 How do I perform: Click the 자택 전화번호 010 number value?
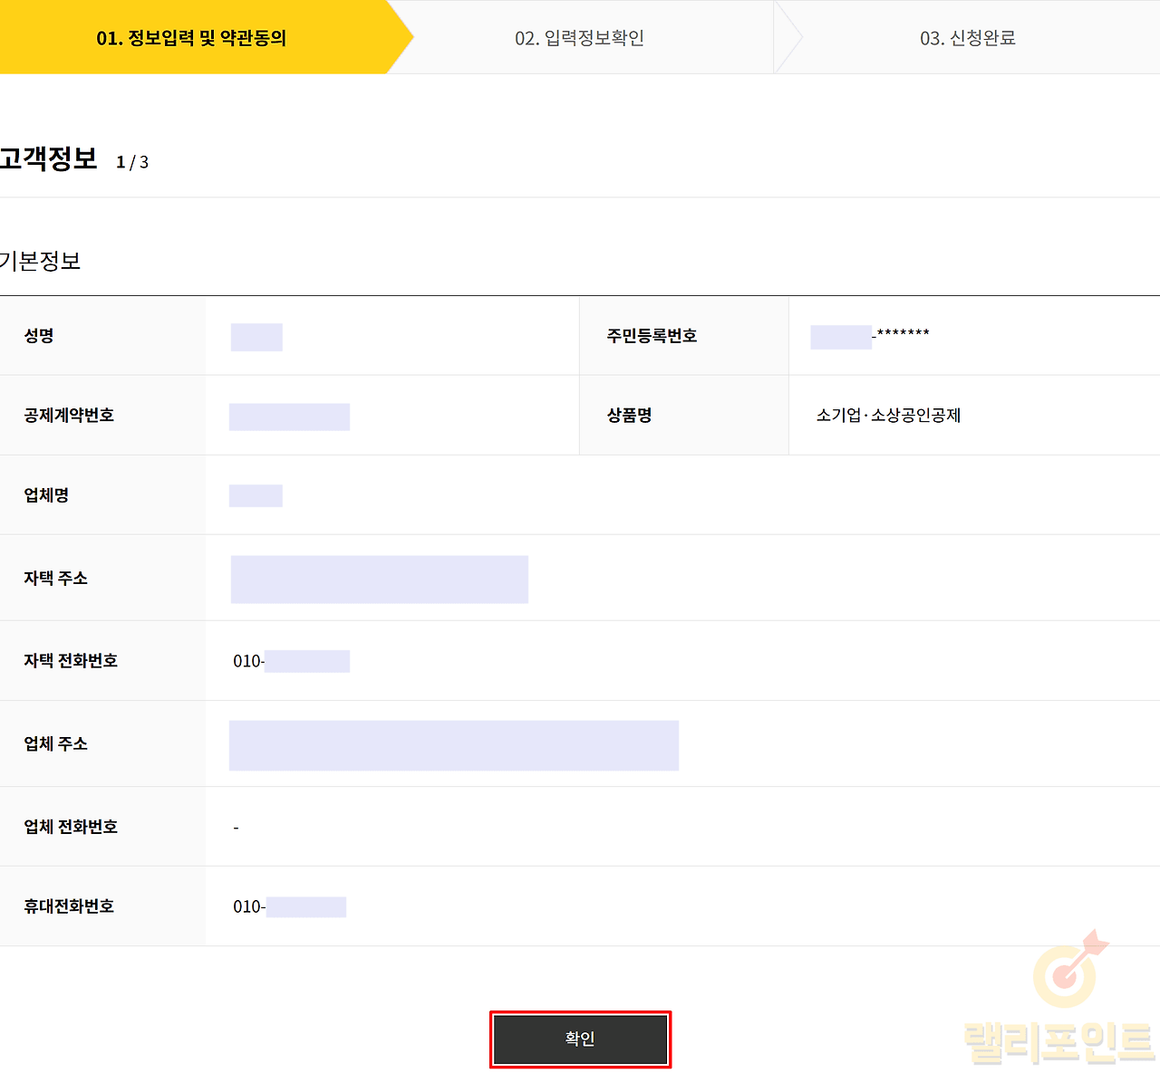[291, 661]
